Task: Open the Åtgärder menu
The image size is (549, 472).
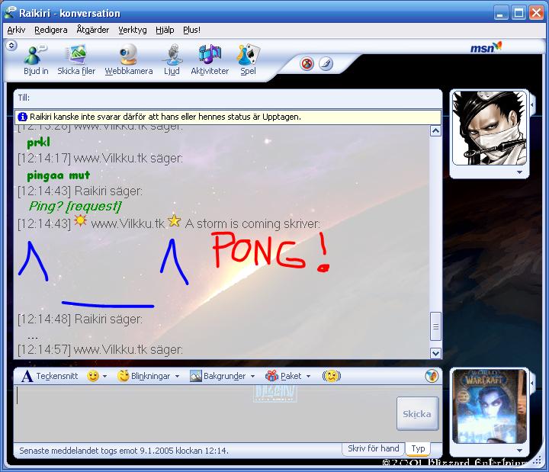Action: [92, 30]
